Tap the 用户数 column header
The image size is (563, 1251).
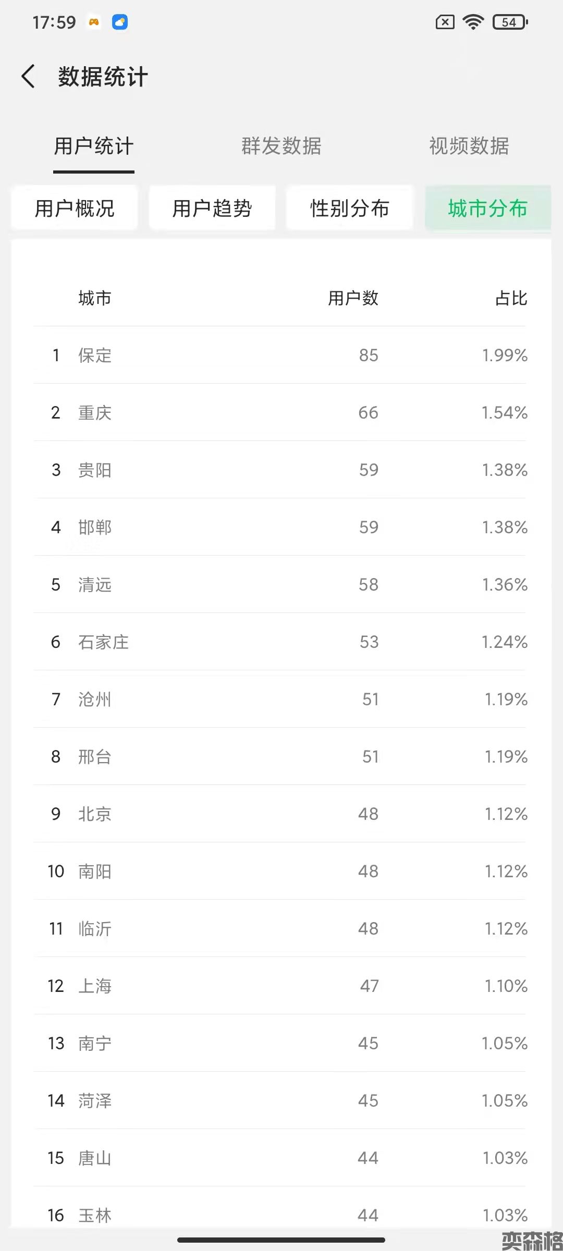pyautogui.click(x=353, y=298)
